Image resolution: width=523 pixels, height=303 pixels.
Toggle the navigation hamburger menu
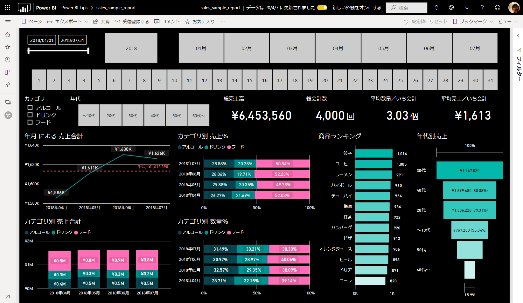8,22
